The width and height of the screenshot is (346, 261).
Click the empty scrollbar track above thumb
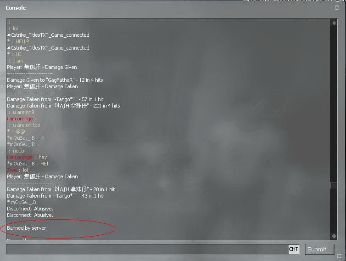pos(334,104)
